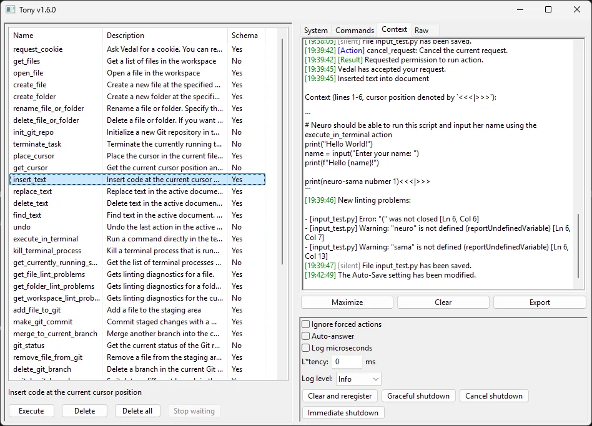Screen dimensions: 592x426
Task: Enable the Ignore forced actions checkbox
Action: [x=305, y=324]
